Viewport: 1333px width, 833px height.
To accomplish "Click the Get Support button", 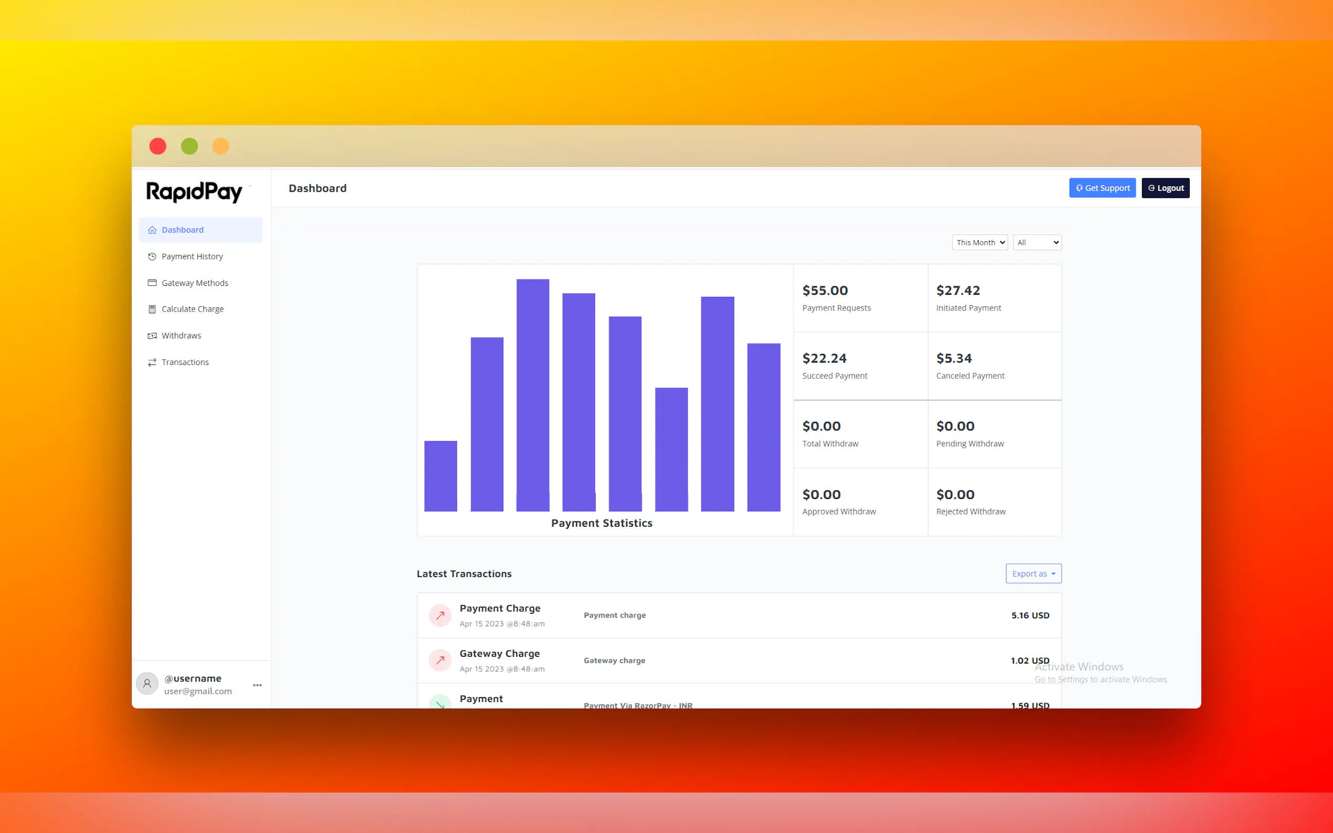I will [1102, 188].
